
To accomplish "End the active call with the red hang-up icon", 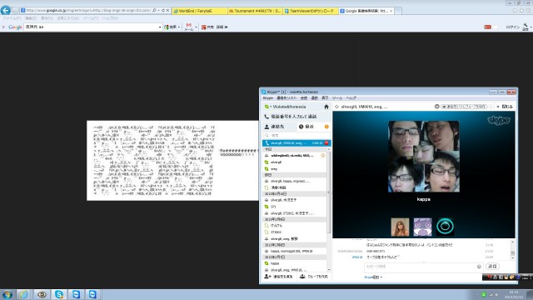I will [326, 142].
